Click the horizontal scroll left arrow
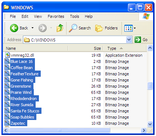The width and height of the screenshot is (156, 136). [6, 131]
